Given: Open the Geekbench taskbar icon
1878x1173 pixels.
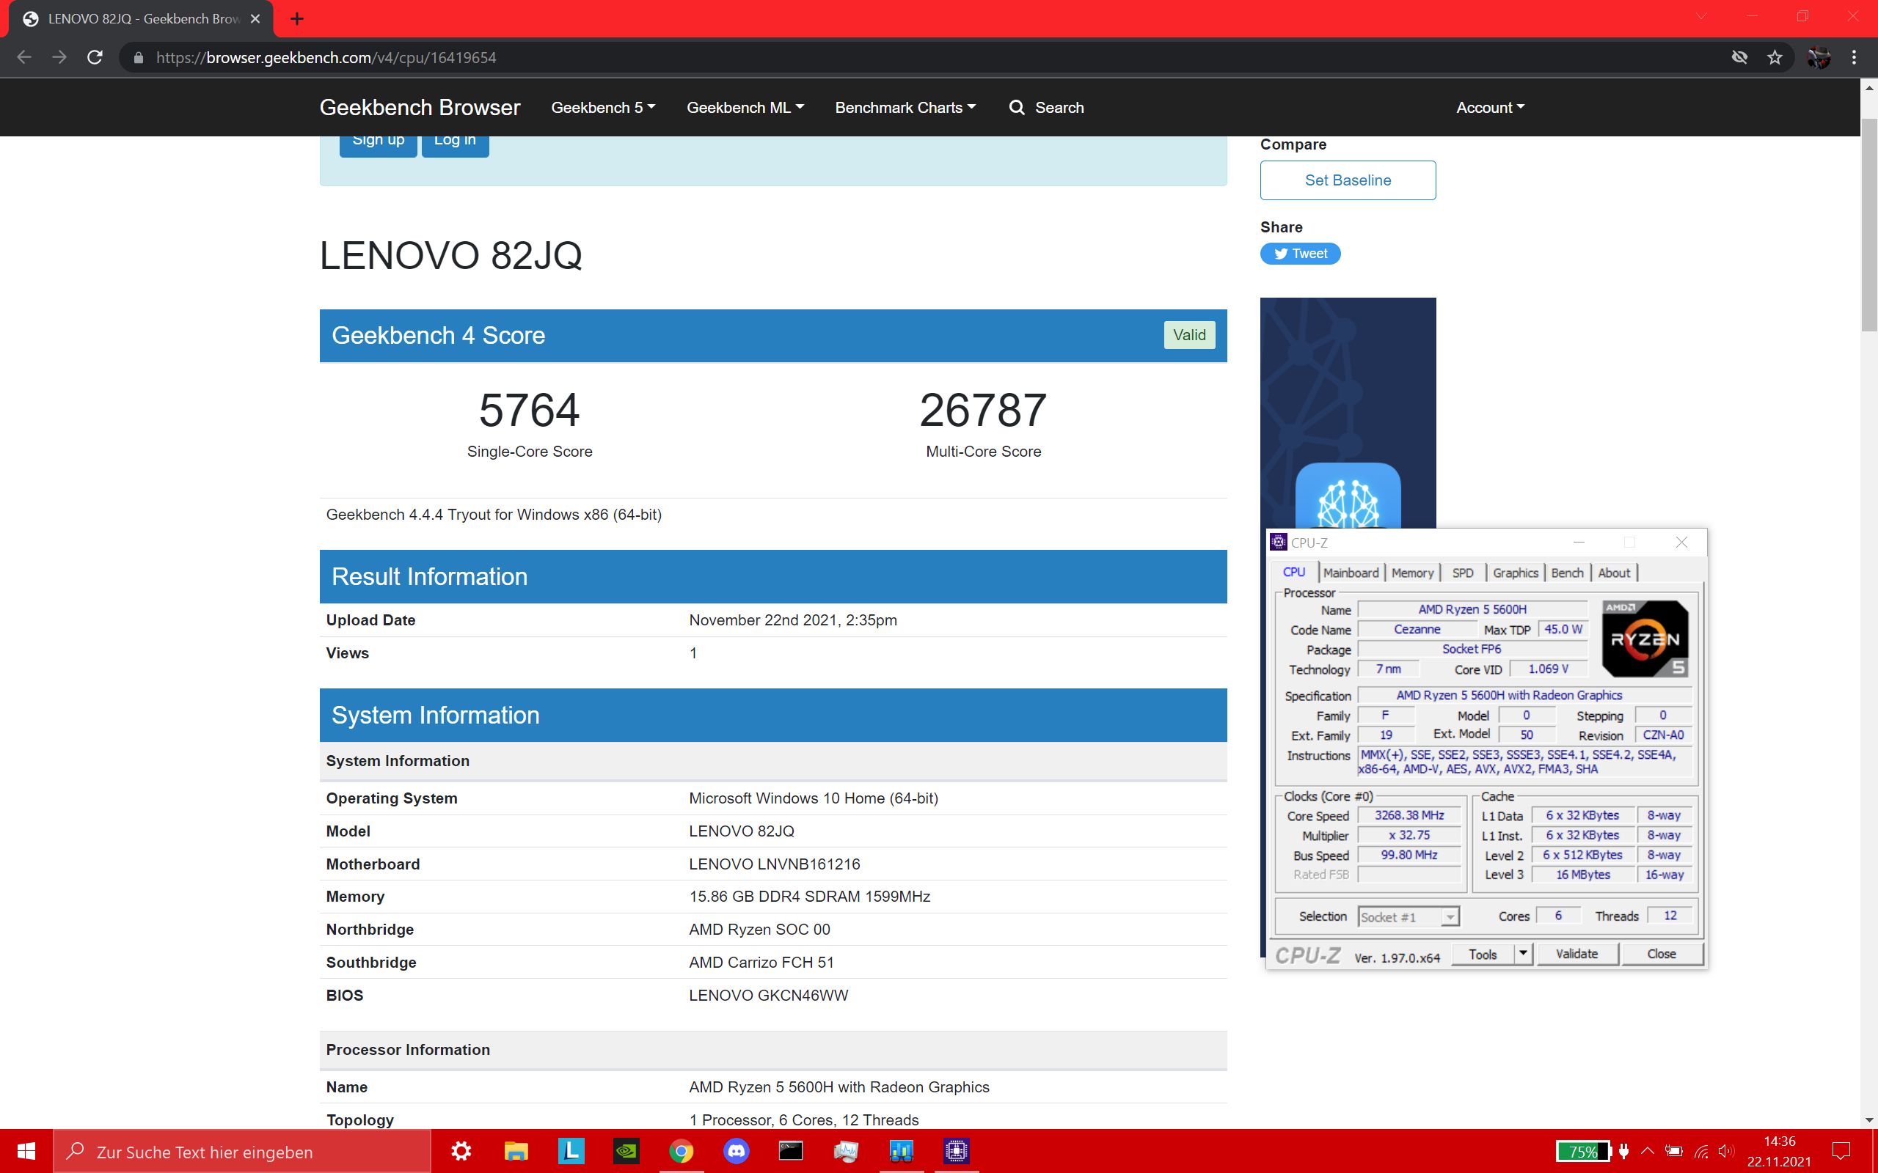Looking at the screenshot, I should pos(901,1151).
